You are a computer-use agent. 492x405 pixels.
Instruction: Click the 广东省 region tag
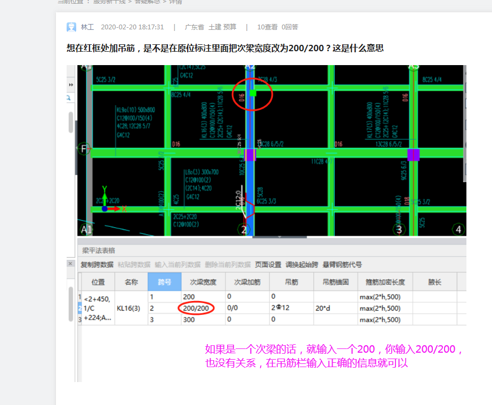194,27
